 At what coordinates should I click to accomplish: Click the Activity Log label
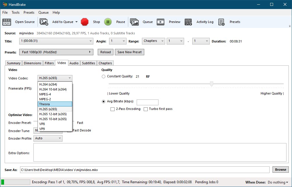[x=205, y=22]
